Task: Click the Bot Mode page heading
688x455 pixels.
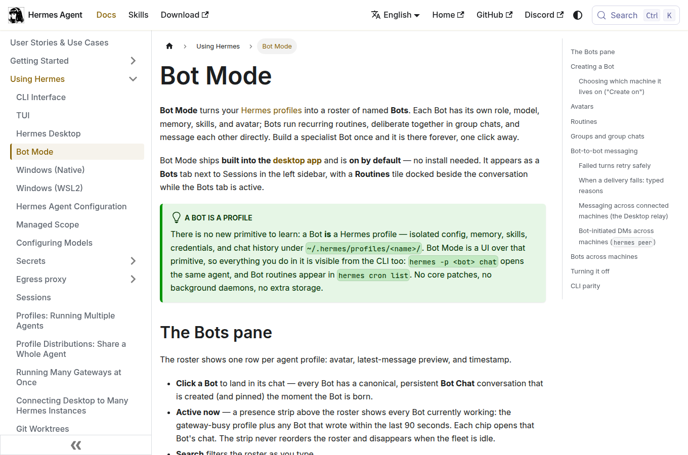Action: pyautogui.click(x=216, y=76)
